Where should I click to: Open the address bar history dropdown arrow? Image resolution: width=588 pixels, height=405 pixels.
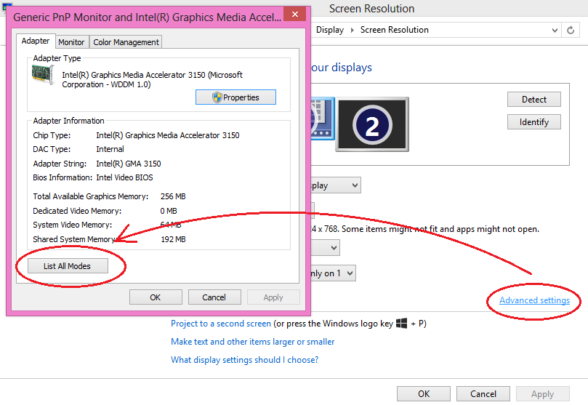point(555,30)
